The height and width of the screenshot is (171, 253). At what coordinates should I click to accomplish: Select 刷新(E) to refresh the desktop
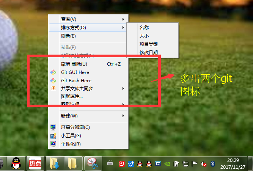88,36
